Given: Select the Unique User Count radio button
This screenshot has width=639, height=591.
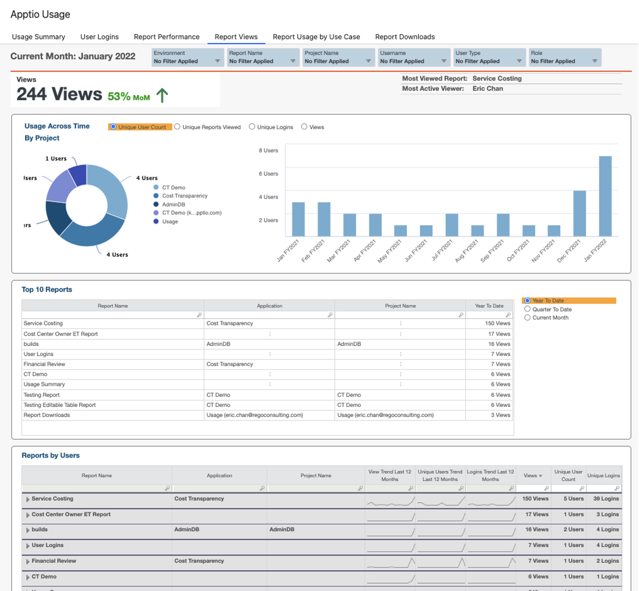Looking at the screenshot, I should 113,127.
